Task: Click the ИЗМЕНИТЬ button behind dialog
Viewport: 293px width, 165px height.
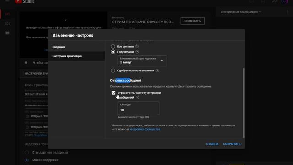Action: coord(192,21)
